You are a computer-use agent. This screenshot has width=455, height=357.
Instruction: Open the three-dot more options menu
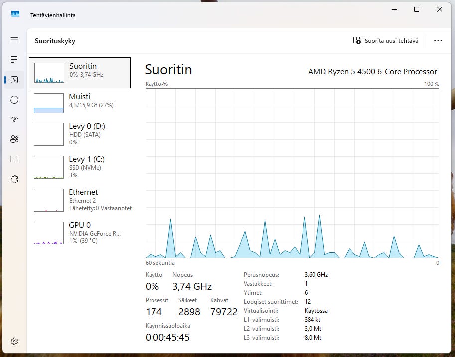click(x=438, y=41)
